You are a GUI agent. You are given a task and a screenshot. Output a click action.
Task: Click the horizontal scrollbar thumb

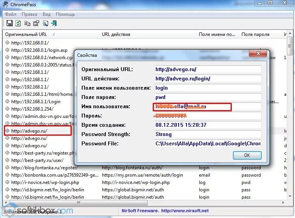coord(79,203)
